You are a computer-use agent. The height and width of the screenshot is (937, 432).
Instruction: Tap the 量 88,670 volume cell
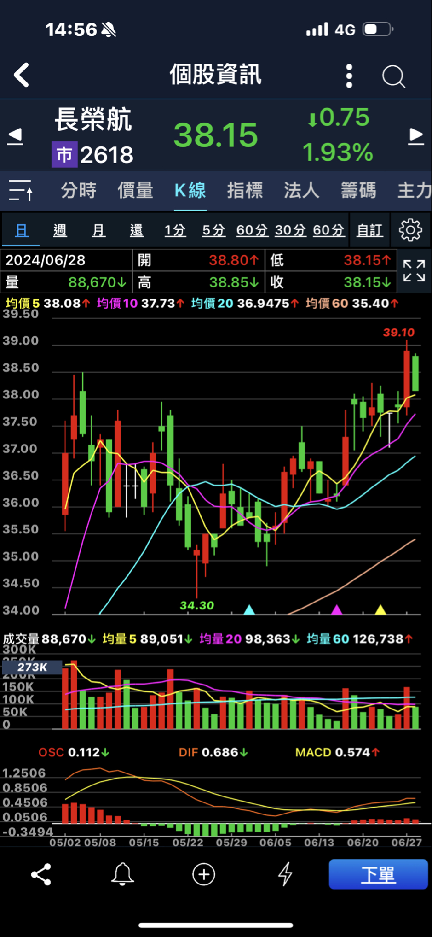click(x=66, y=282)
